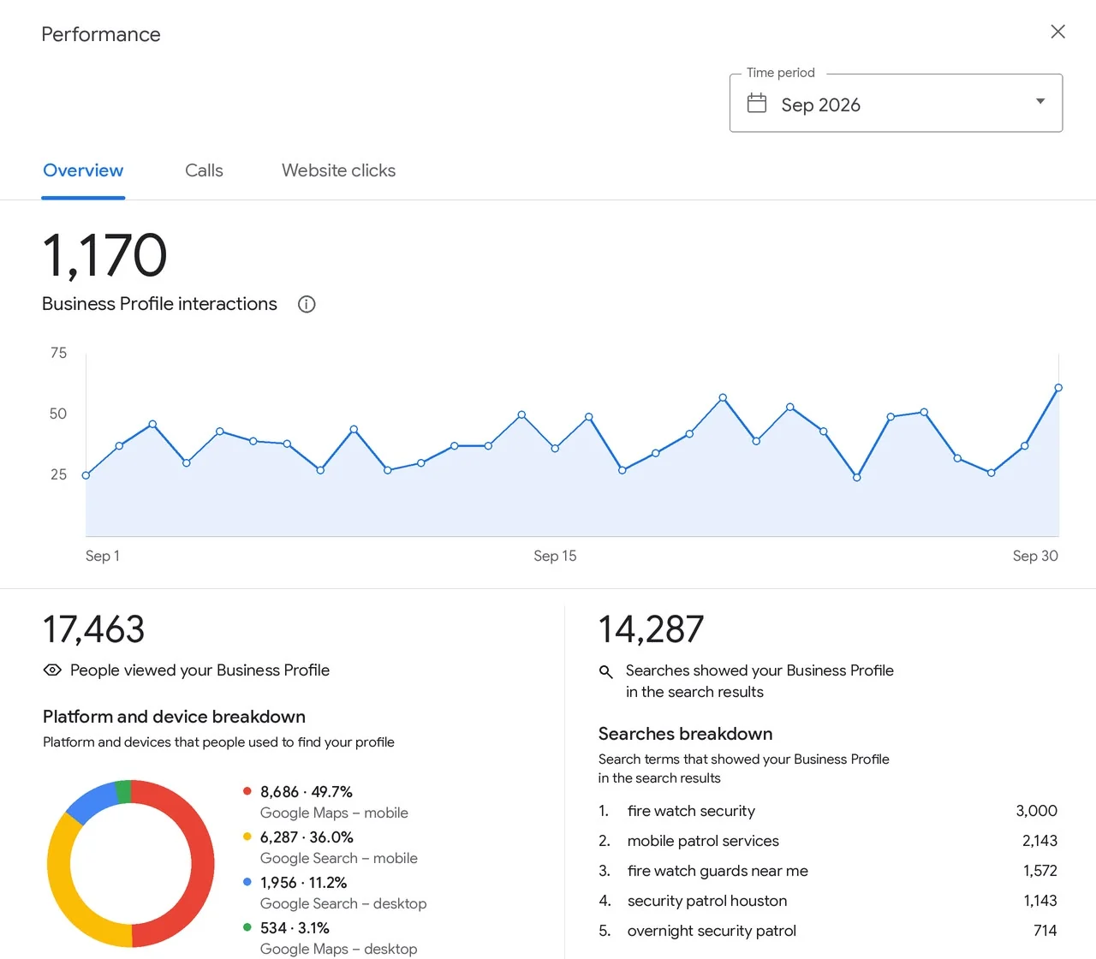Image resolution: width=1096 pixels, height=959 pixels.
Task: Click the first data point on Sep 1
Action: coord(86,475)
